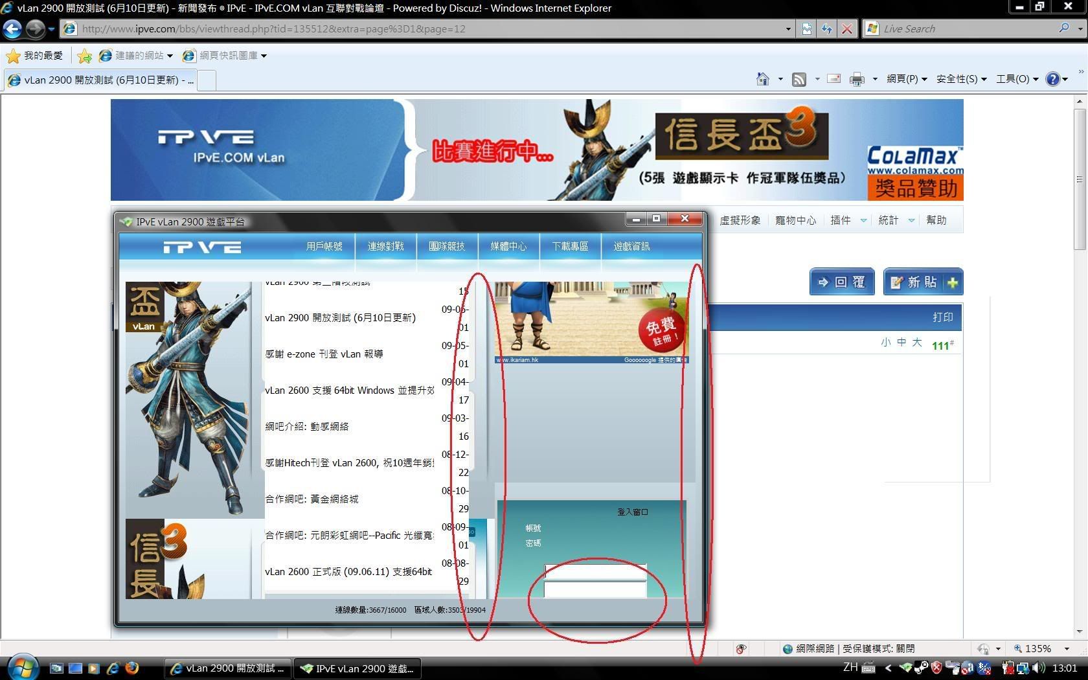The width and height of the screenshot is (1088, 680).
Task: Switch to IPvE vLan 2900 遊戲 taskbar window
Action: 358,668
